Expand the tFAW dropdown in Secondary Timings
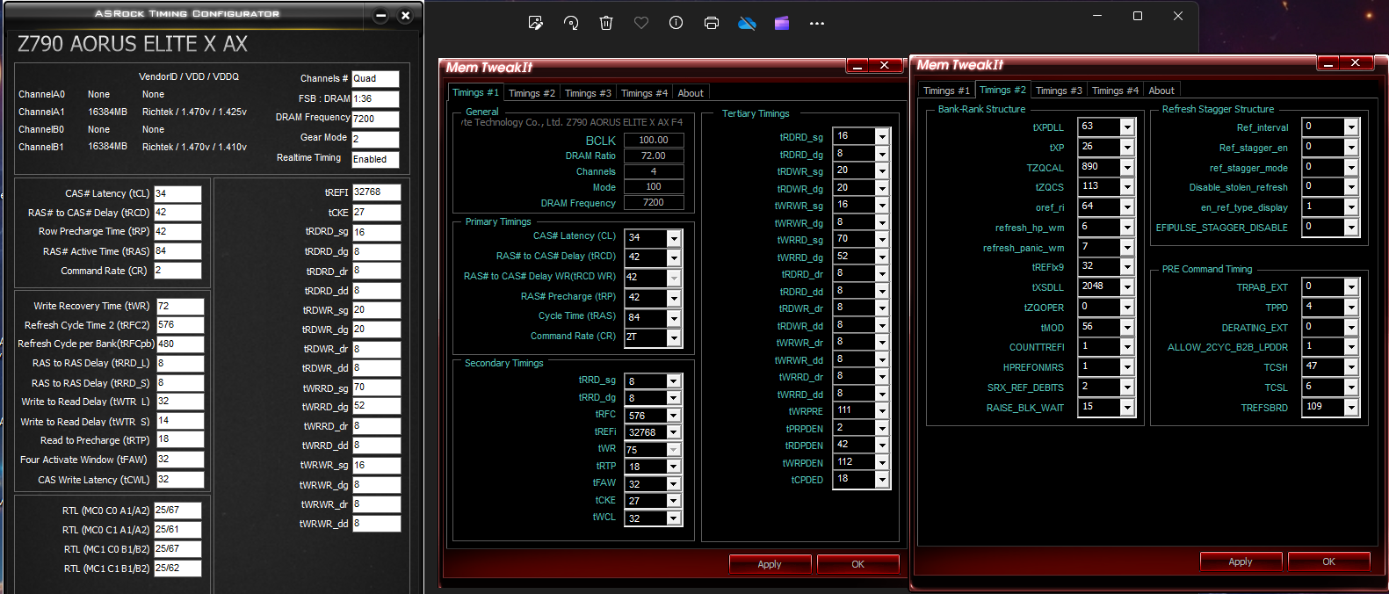 point(674,484)
